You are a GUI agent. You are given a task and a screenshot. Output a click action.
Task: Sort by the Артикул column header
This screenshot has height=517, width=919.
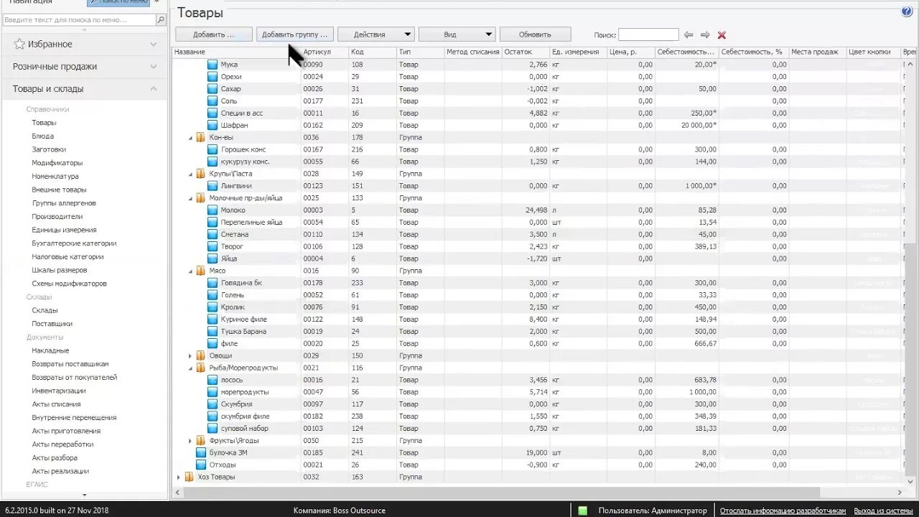tap(325, 52)
